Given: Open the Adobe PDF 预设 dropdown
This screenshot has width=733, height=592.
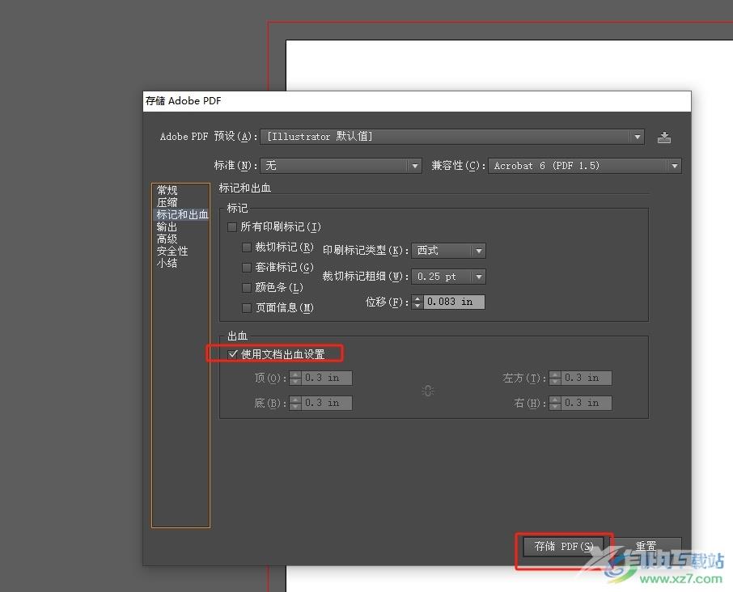Looking at the screenshot, I should (452, 137).
